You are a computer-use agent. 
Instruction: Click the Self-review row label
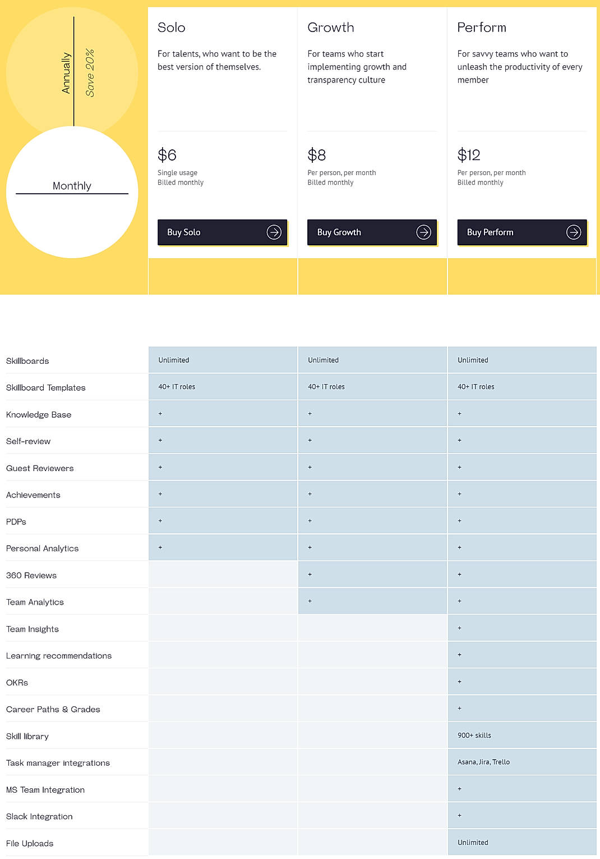(x=28, y=441)
